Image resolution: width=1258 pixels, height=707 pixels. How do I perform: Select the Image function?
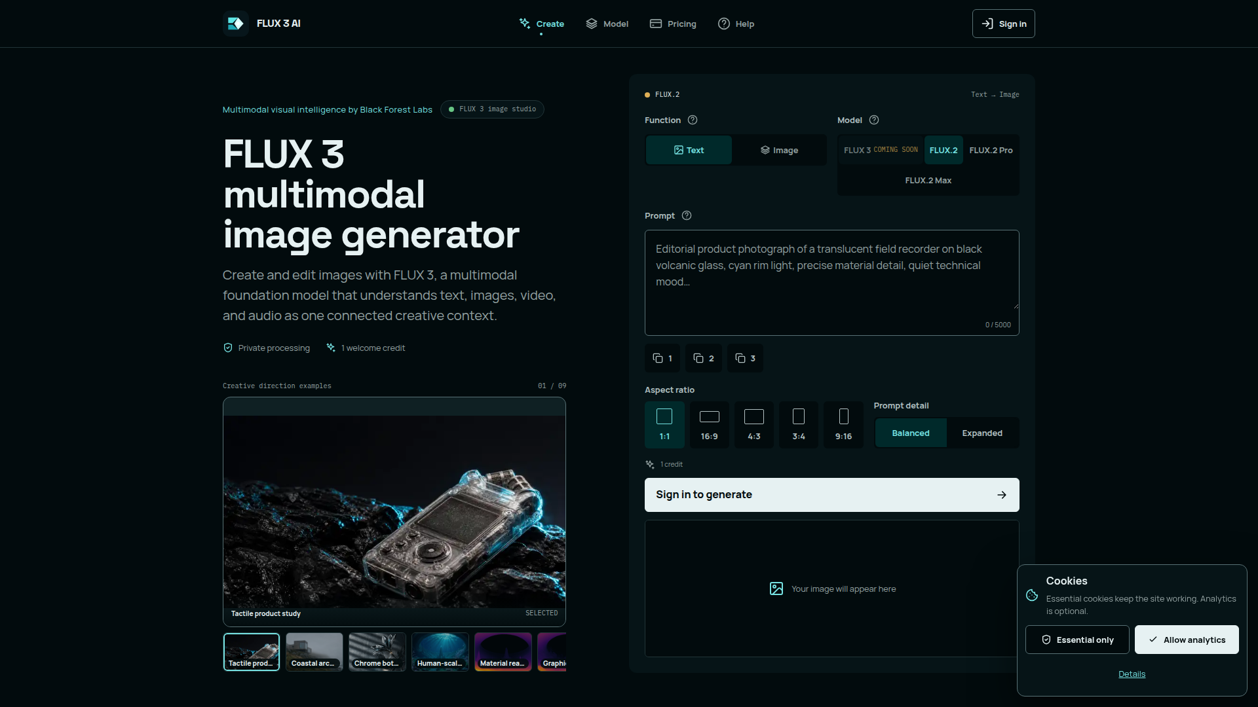[780, 150]
